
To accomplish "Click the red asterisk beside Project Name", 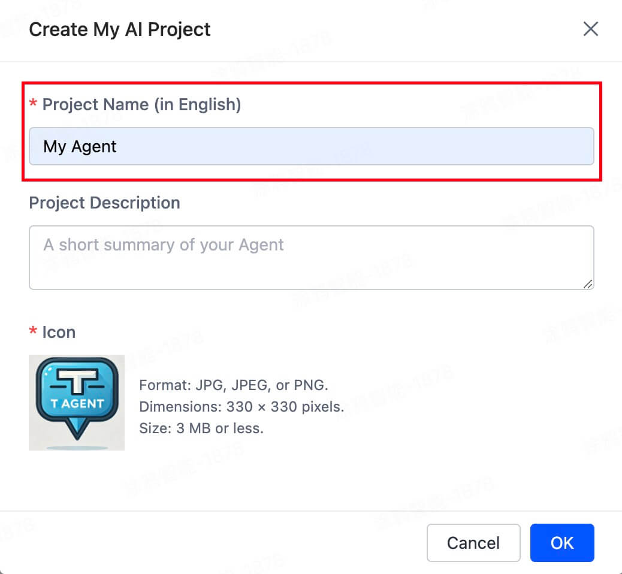I will click(34, 103).
